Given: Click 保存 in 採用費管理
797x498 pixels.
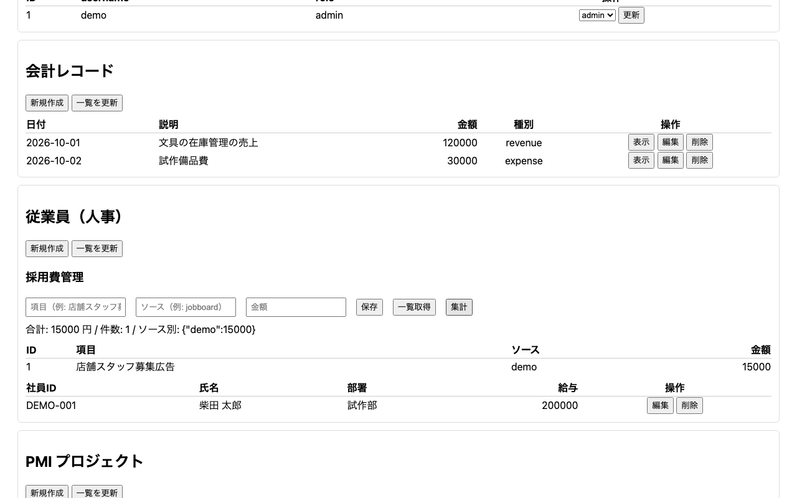Looking at the screenshot, I should point(369,307).
